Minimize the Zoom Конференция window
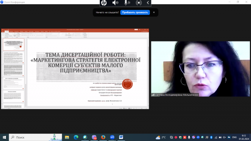Screen dimensions: 251x141 [229, 2]
